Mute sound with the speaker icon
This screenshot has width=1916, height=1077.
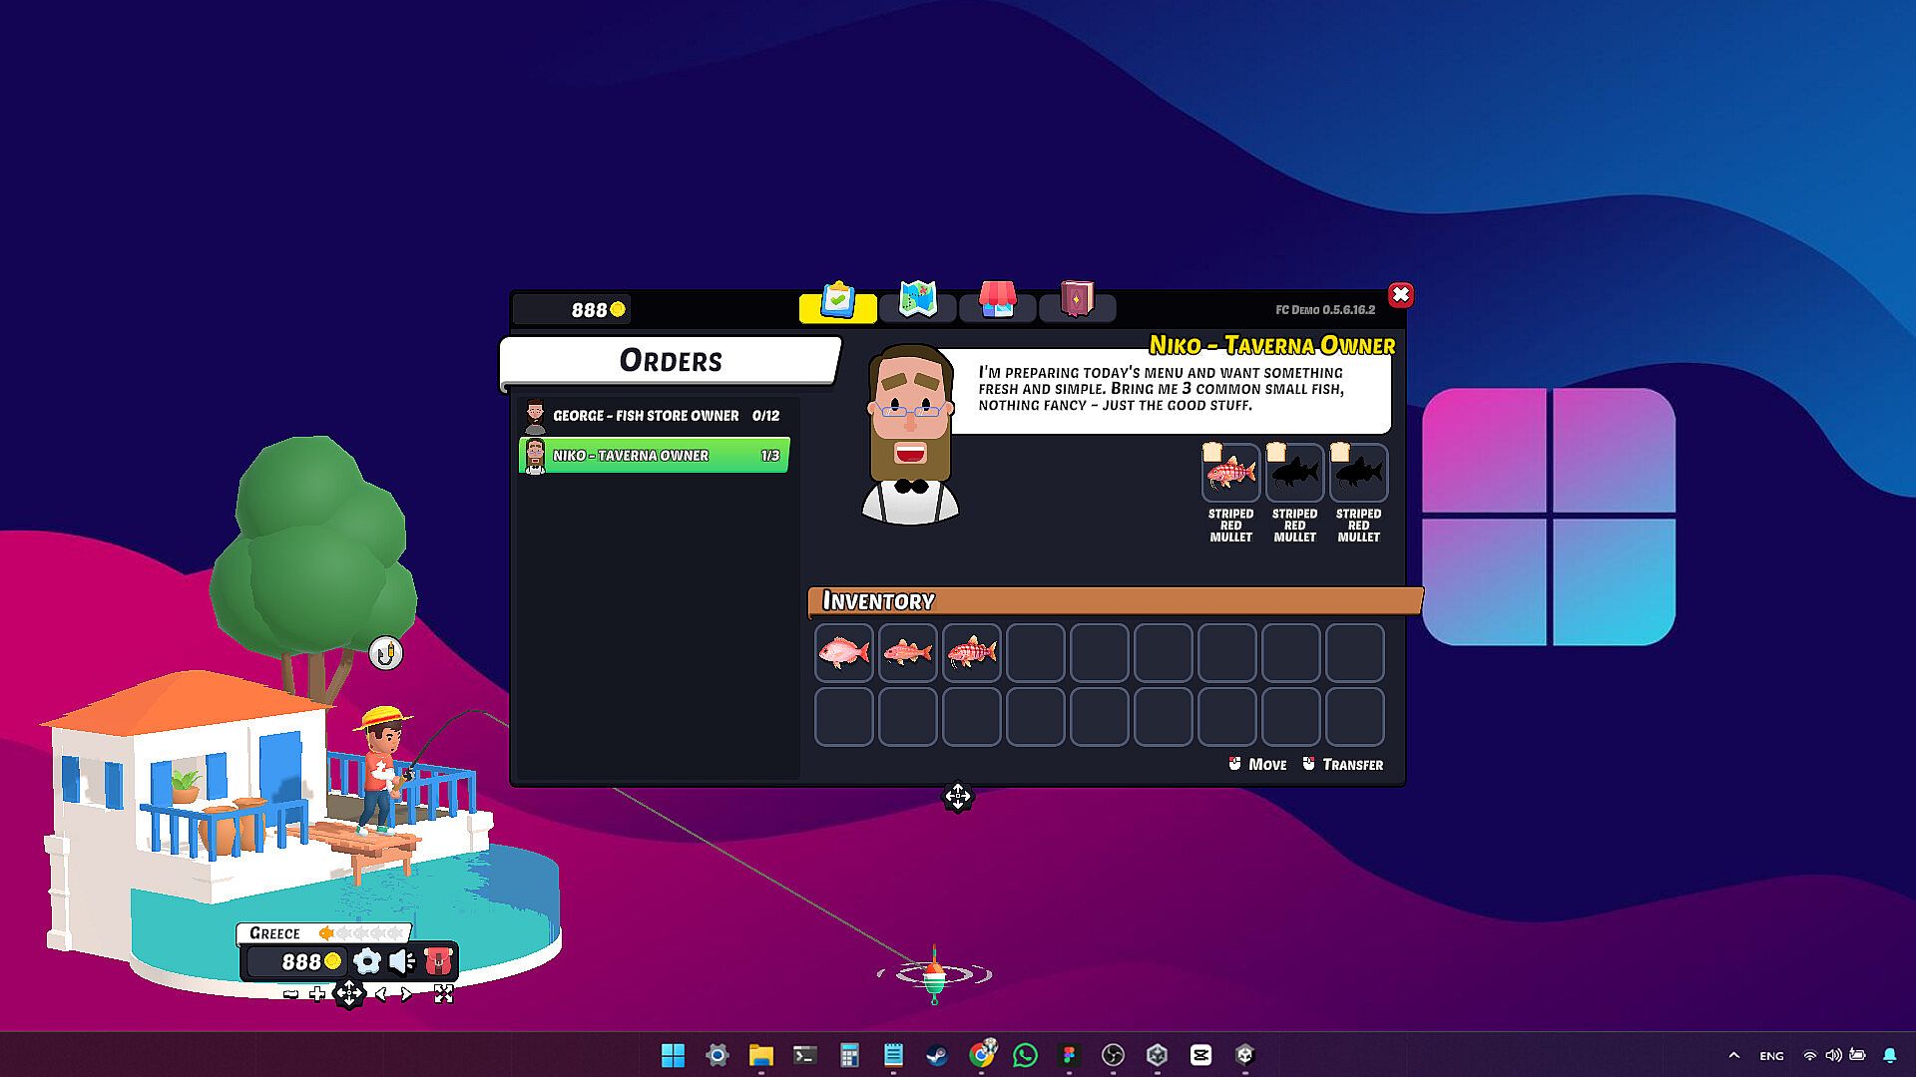tap(402, 961)
